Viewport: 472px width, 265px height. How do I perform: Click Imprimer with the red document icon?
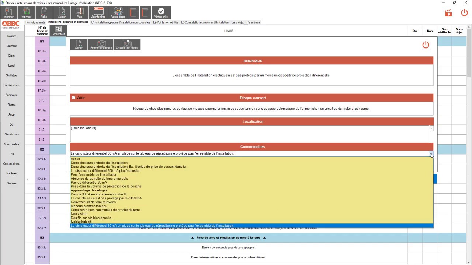click(8, 13)
